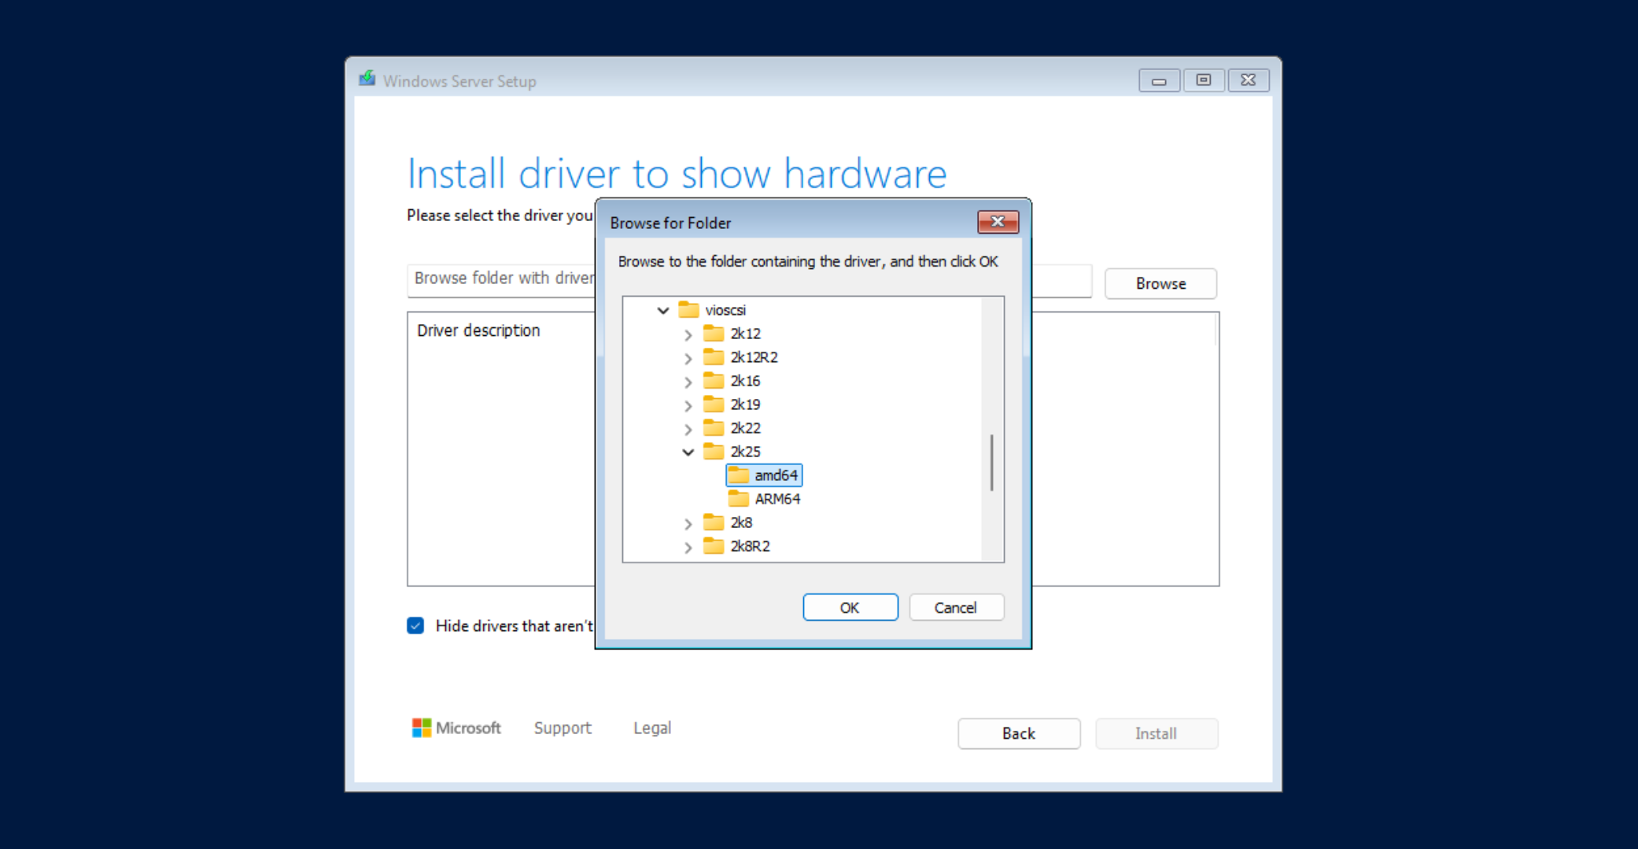Close the Windows Server Setup window
The image size is (1638, 849).
point(1248,80)
